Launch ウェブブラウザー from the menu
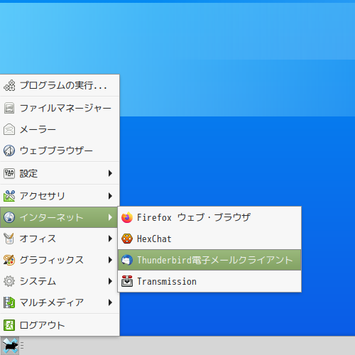355x355 pixels. (60, 151)
